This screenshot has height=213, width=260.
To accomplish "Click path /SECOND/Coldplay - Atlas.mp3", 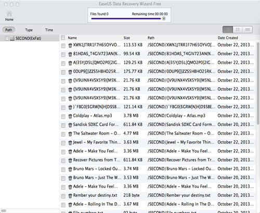I will (x=176, y=116).
